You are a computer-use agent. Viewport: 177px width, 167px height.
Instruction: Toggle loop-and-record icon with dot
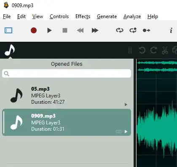pos(133,30)
